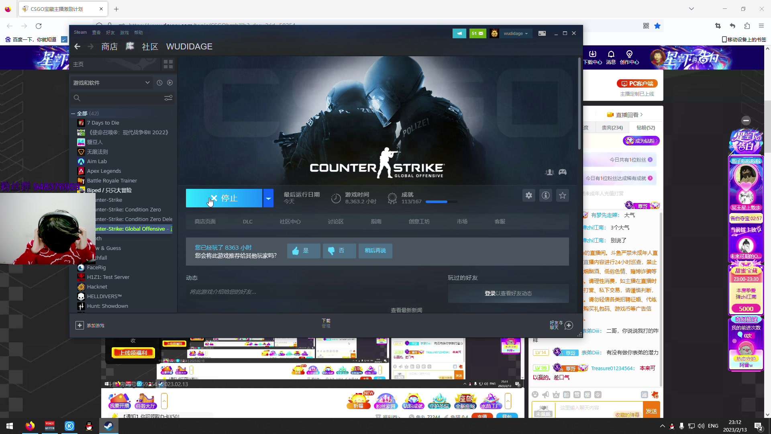This screenshot has height=434, width=771.
Task: Click the Steam back navigation arrow
Action: (78, 47)
